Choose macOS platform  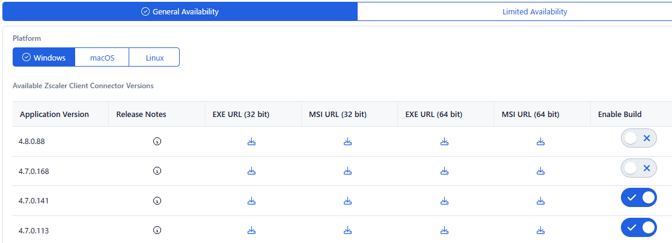[102, 58]
